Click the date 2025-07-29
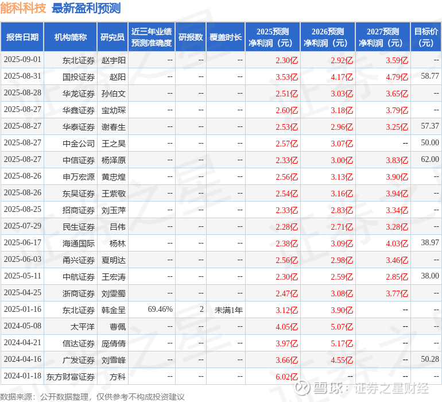 22,226
